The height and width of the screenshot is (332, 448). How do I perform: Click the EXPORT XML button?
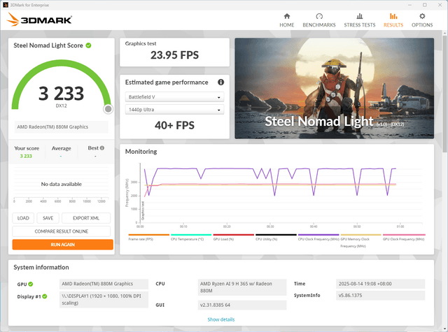86,218
